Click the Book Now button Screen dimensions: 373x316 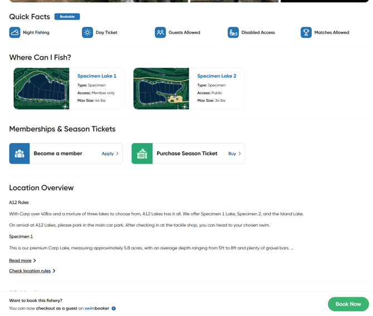pos(348,304)
